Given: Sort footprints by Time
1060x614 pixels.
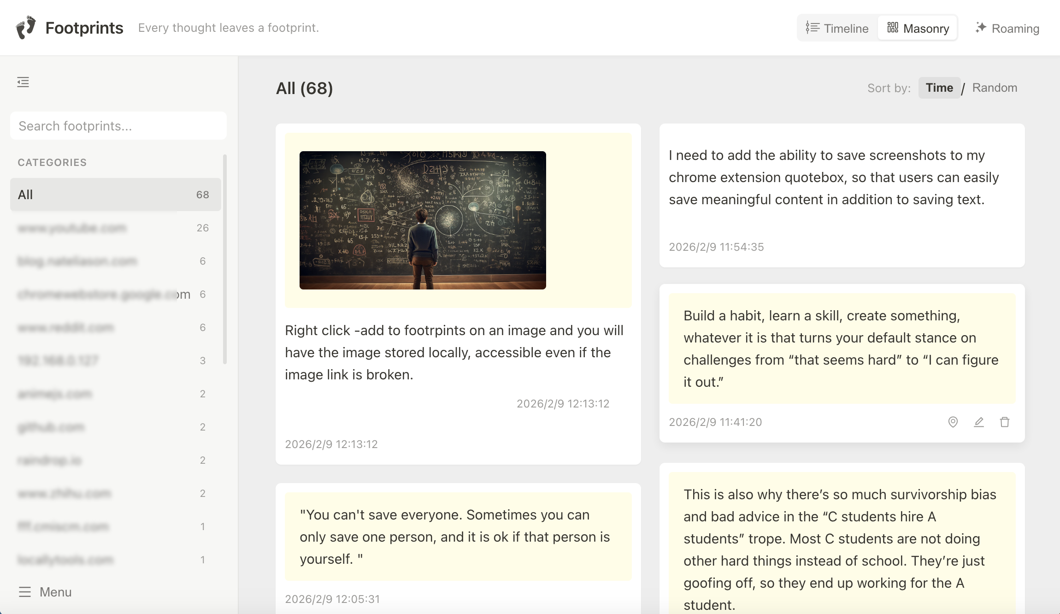Looking at the screenshot, I should click(939, 88).
